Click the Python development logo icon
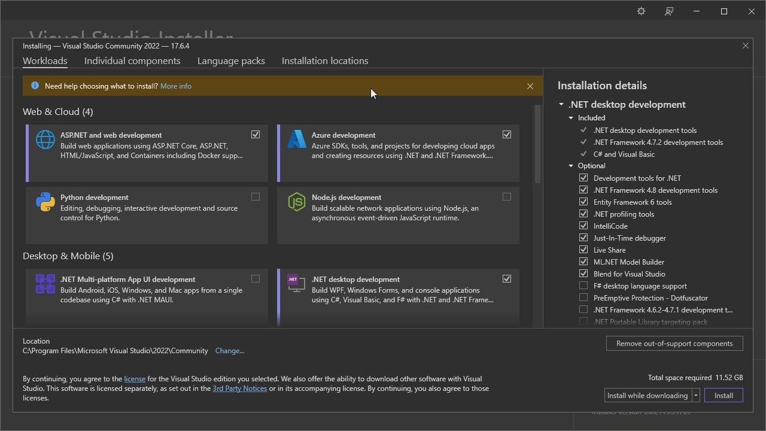The image size is (766, 431). tap(45, 202)
